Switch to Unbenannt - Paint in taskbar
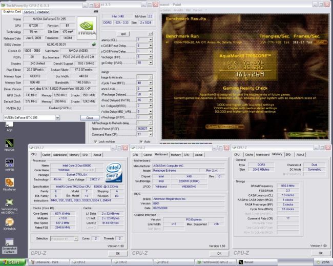The width and height of the screenshot is (333, 266). point(49,262)
